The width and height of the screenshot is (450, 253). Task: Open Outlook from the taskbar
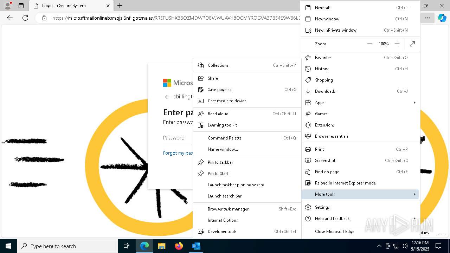click(x=196, y=246)
